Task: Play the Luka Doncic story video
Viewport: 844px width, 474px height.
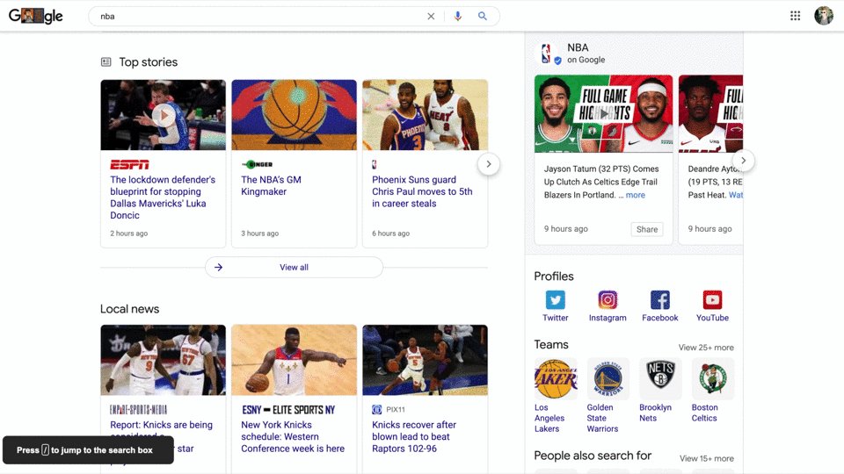Action: [164, 115]
